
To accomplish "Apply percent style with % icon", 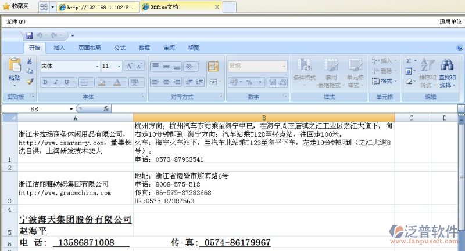I will click(249, 82).
